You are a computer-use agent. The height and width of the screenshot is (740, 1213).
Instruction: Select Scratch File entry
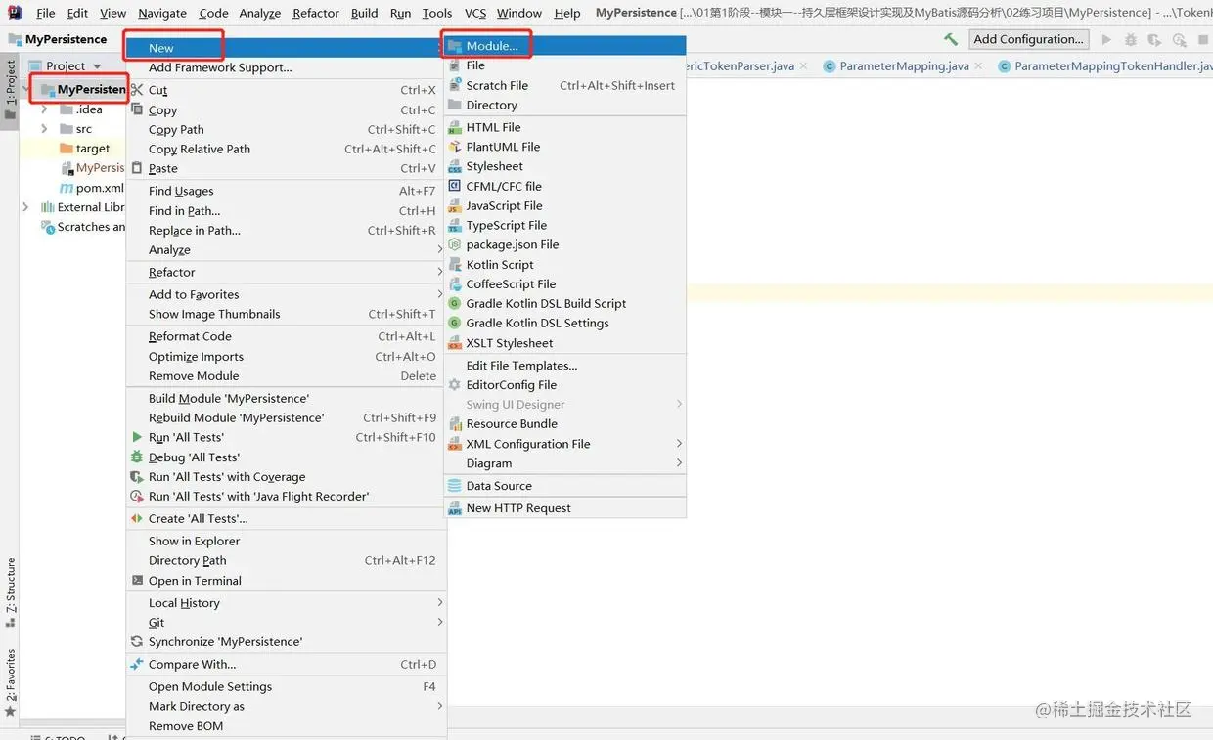(x=564, y=85)
